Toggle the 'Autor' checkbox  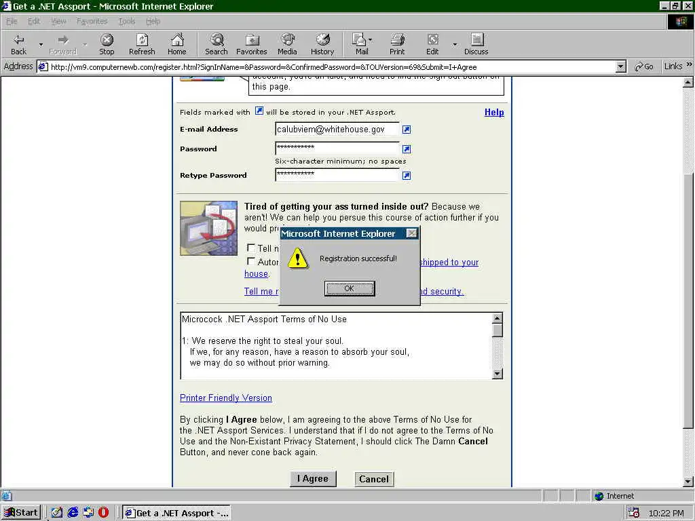pyautogui.click(x=251, y=261)
